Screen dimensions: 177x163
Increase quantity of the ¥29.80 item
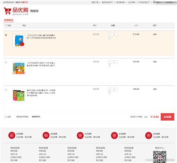point(109,93)
